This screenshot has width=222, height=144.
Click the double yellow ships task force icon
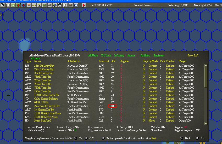[39, 5]
